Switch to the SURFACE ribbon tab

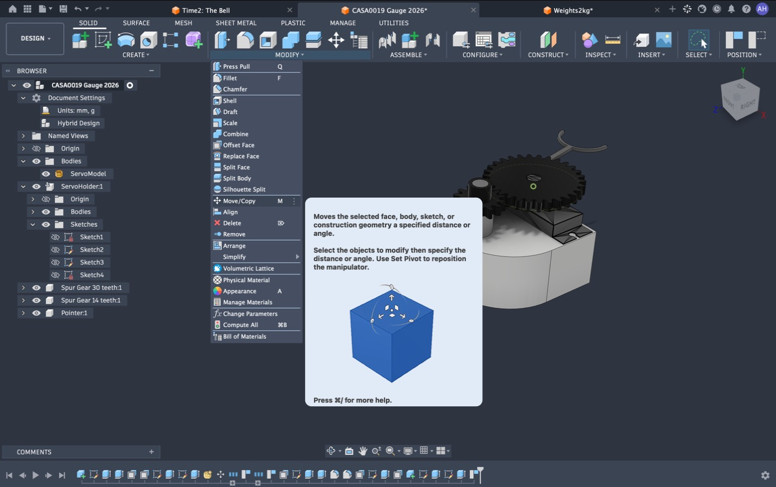pyautogui.click(x=136, y=23)
